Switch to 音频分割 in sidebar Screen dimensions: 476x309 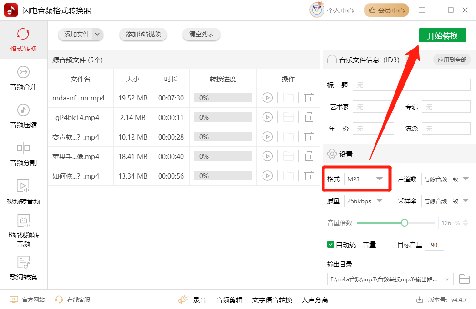point(23,154)
